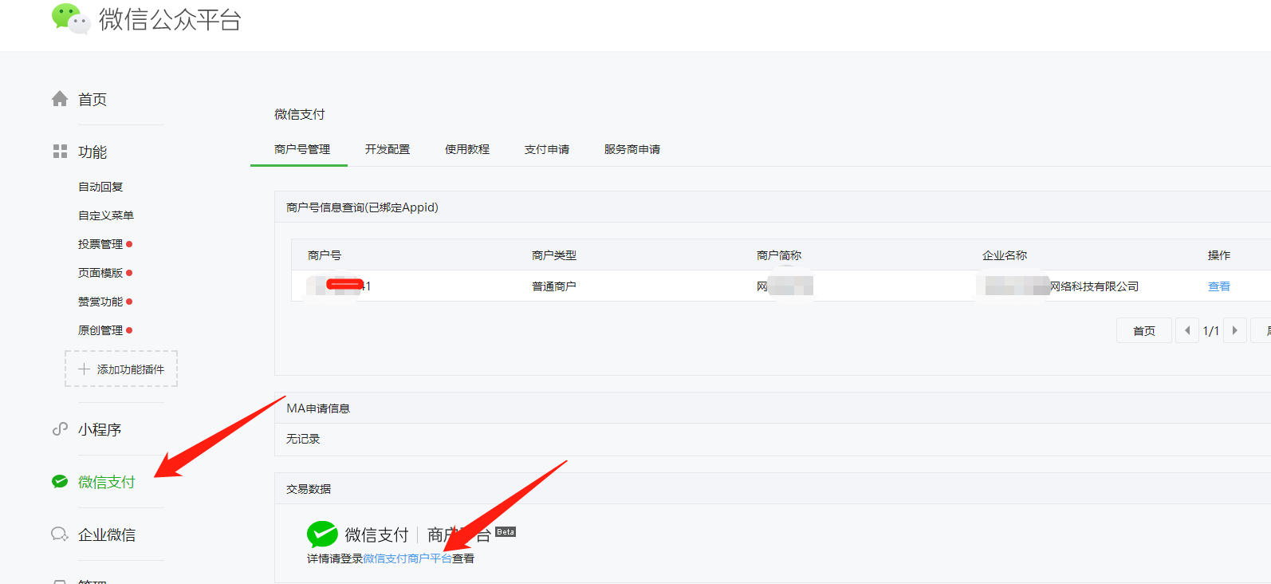Open 原创管理 in the sidebar
The width and height of the screenshot is (1271, 584).
click(x=100, y=330)
